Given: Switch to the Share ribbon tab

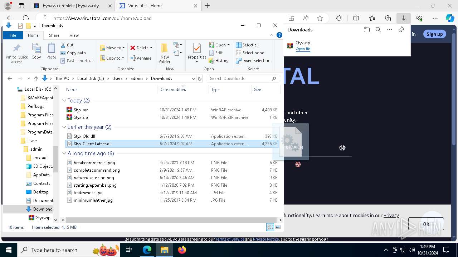Looking at the screenshot, I should point(54,35).
